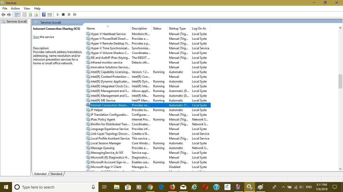Image resolution: width=343 pixels, height=192 pixels.
Task: Open the Windows Start menu
Action: [6, 187]
